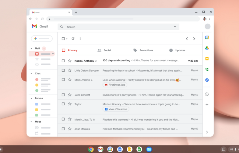Reload the page in browser toolbar
This screenshot has width=239, height=153.
pyautogui.click(x=42, y=19)
